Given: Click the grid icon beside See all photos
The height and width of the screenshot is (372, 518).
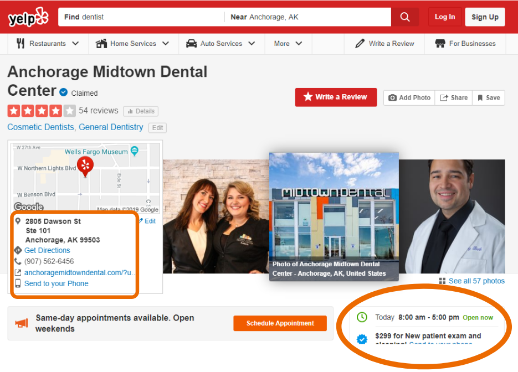Looking at the screenshot, I should point(442,281).
